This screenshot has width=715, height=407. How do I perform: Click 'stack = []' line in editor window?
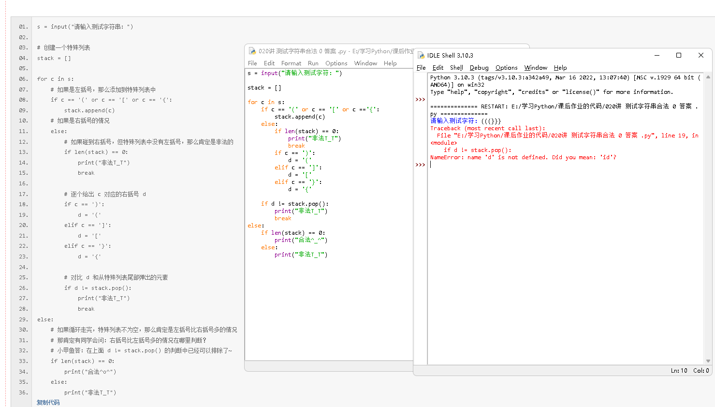pos(264,88)
